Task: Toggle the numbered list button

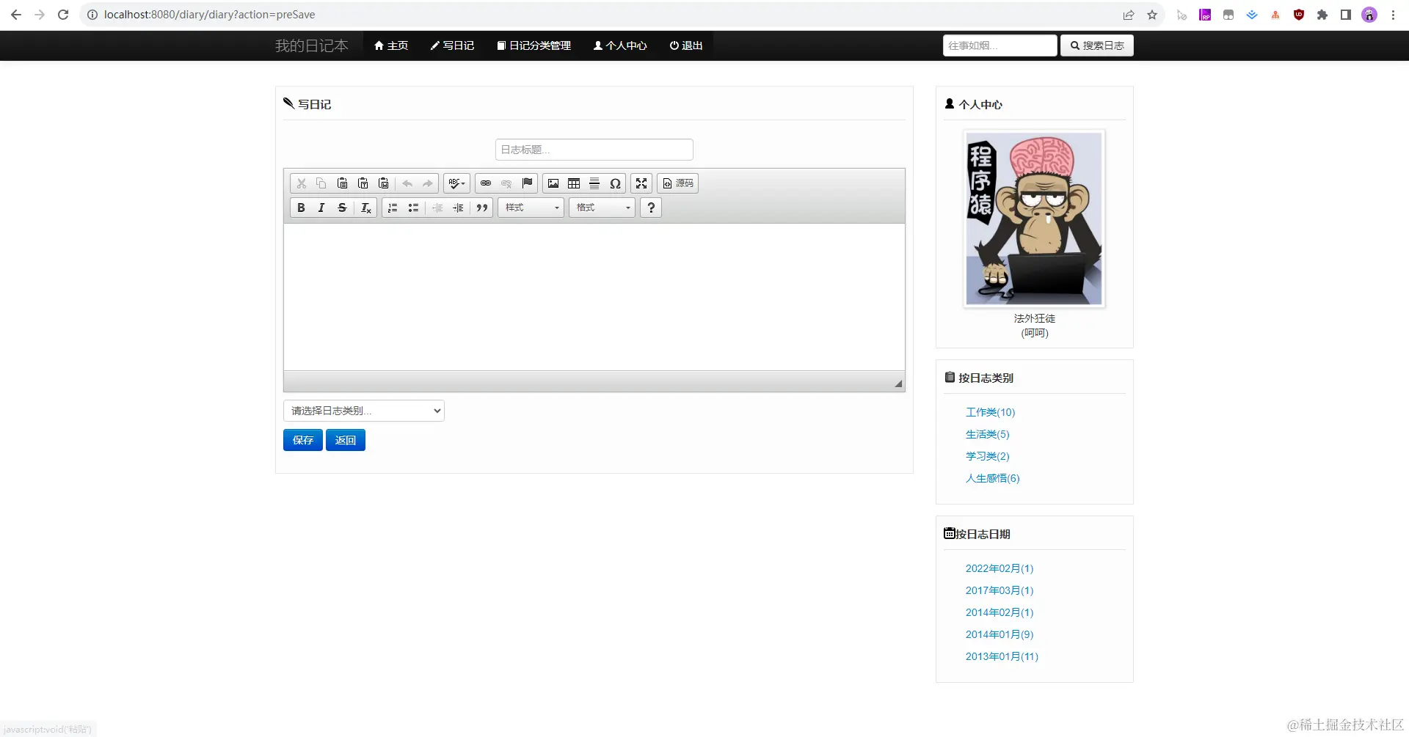Action: [393, 208]
